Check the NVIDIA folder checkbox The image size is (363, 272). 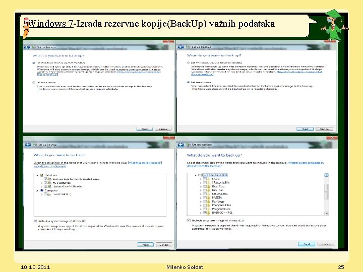click(205, 197)
